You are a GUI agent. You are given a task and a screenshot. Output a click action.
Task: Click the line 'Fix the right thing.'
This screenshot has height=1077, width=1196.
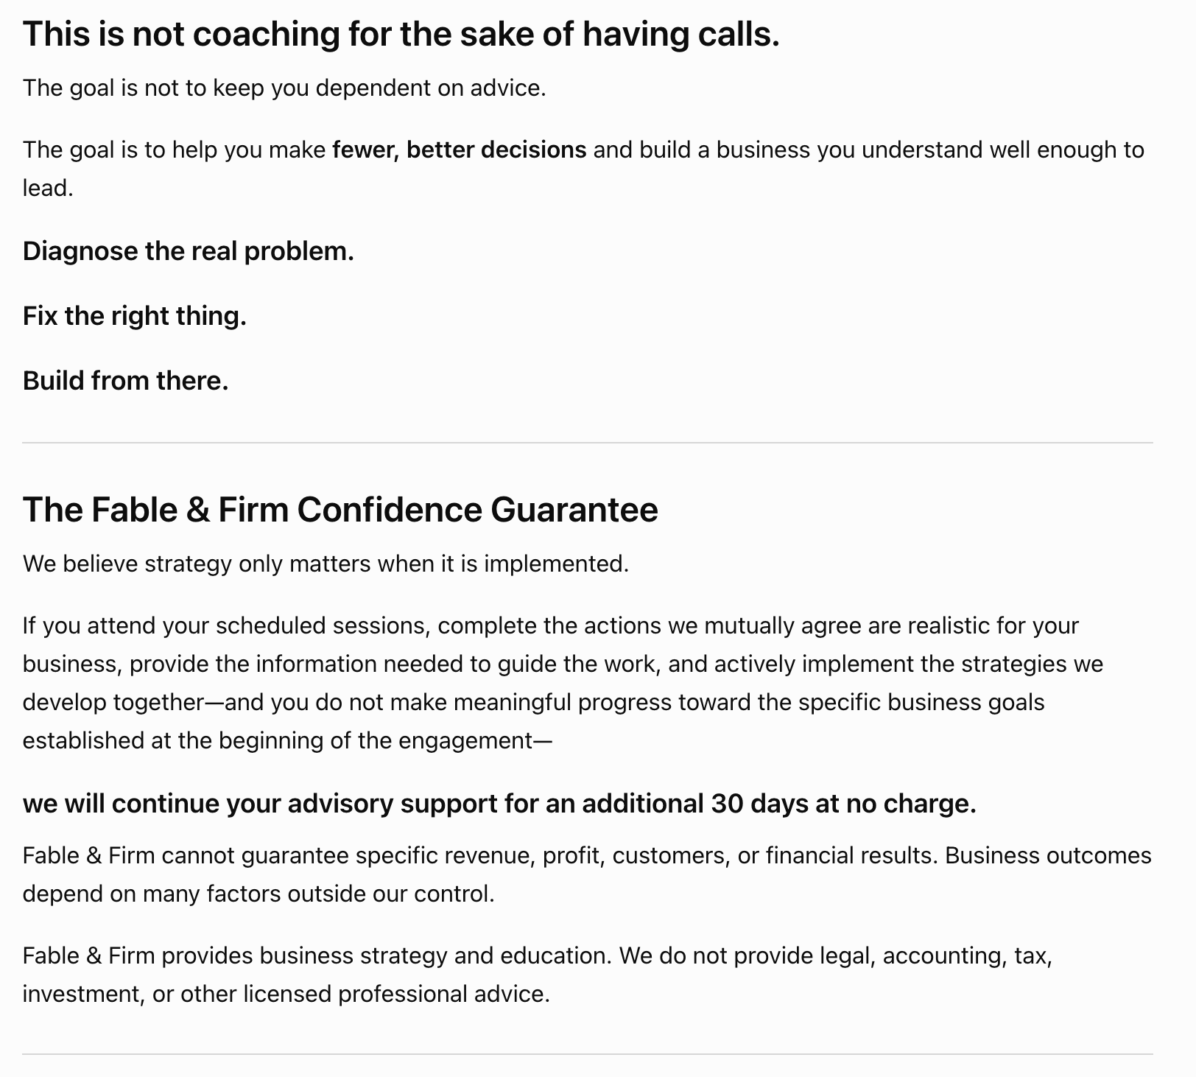(135, 317)
